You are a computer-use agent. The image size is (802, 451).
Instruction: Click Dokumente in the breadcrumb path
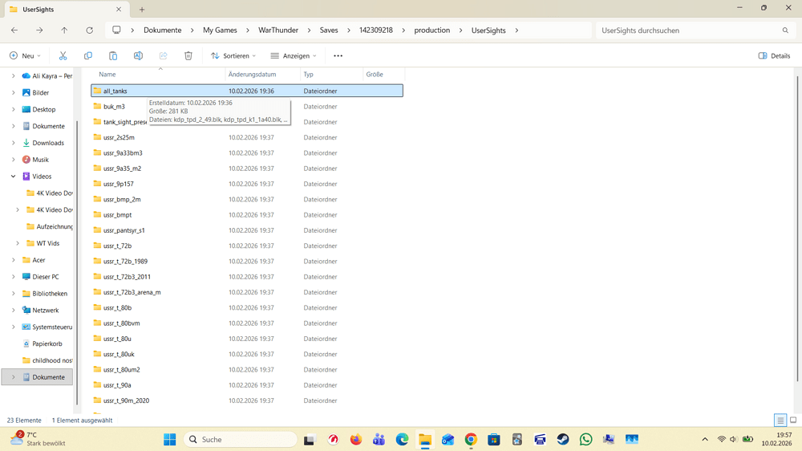pyautogui.click(x=162, y=30)
